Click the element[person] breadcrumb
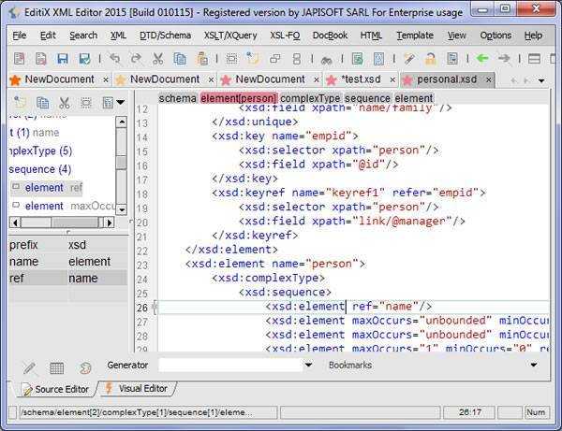This screenshot has width=562, height=431. coord(239,98)
